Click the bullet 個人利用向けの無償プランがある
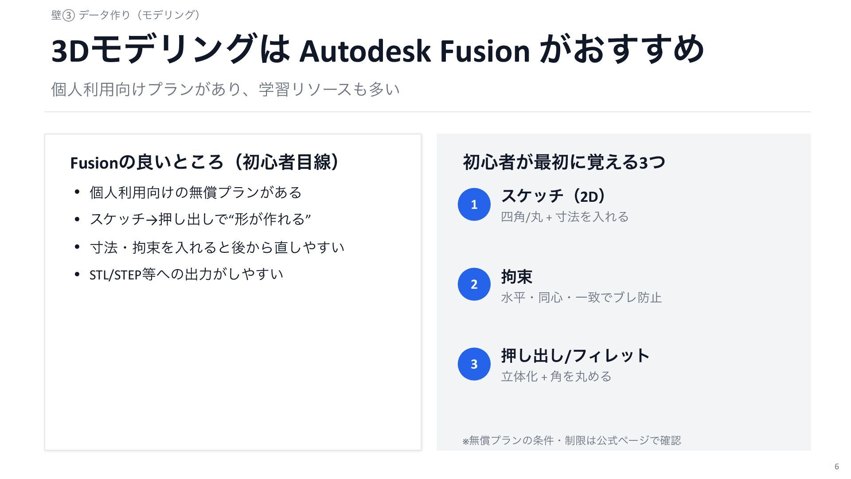This screenshot has width=851, height=479. click(x=195, y=192)
